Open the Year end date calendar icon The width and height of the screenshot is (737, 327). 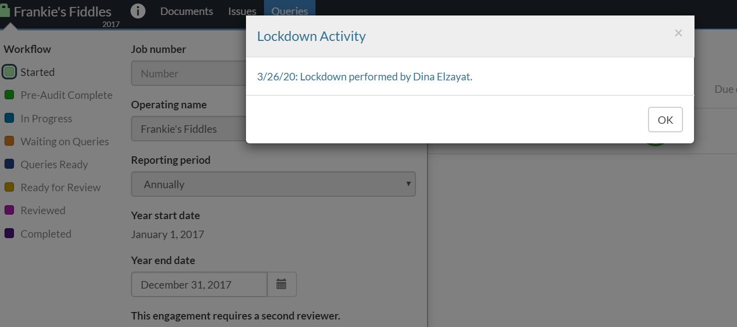pyautogui.click(x=281, y=284)
